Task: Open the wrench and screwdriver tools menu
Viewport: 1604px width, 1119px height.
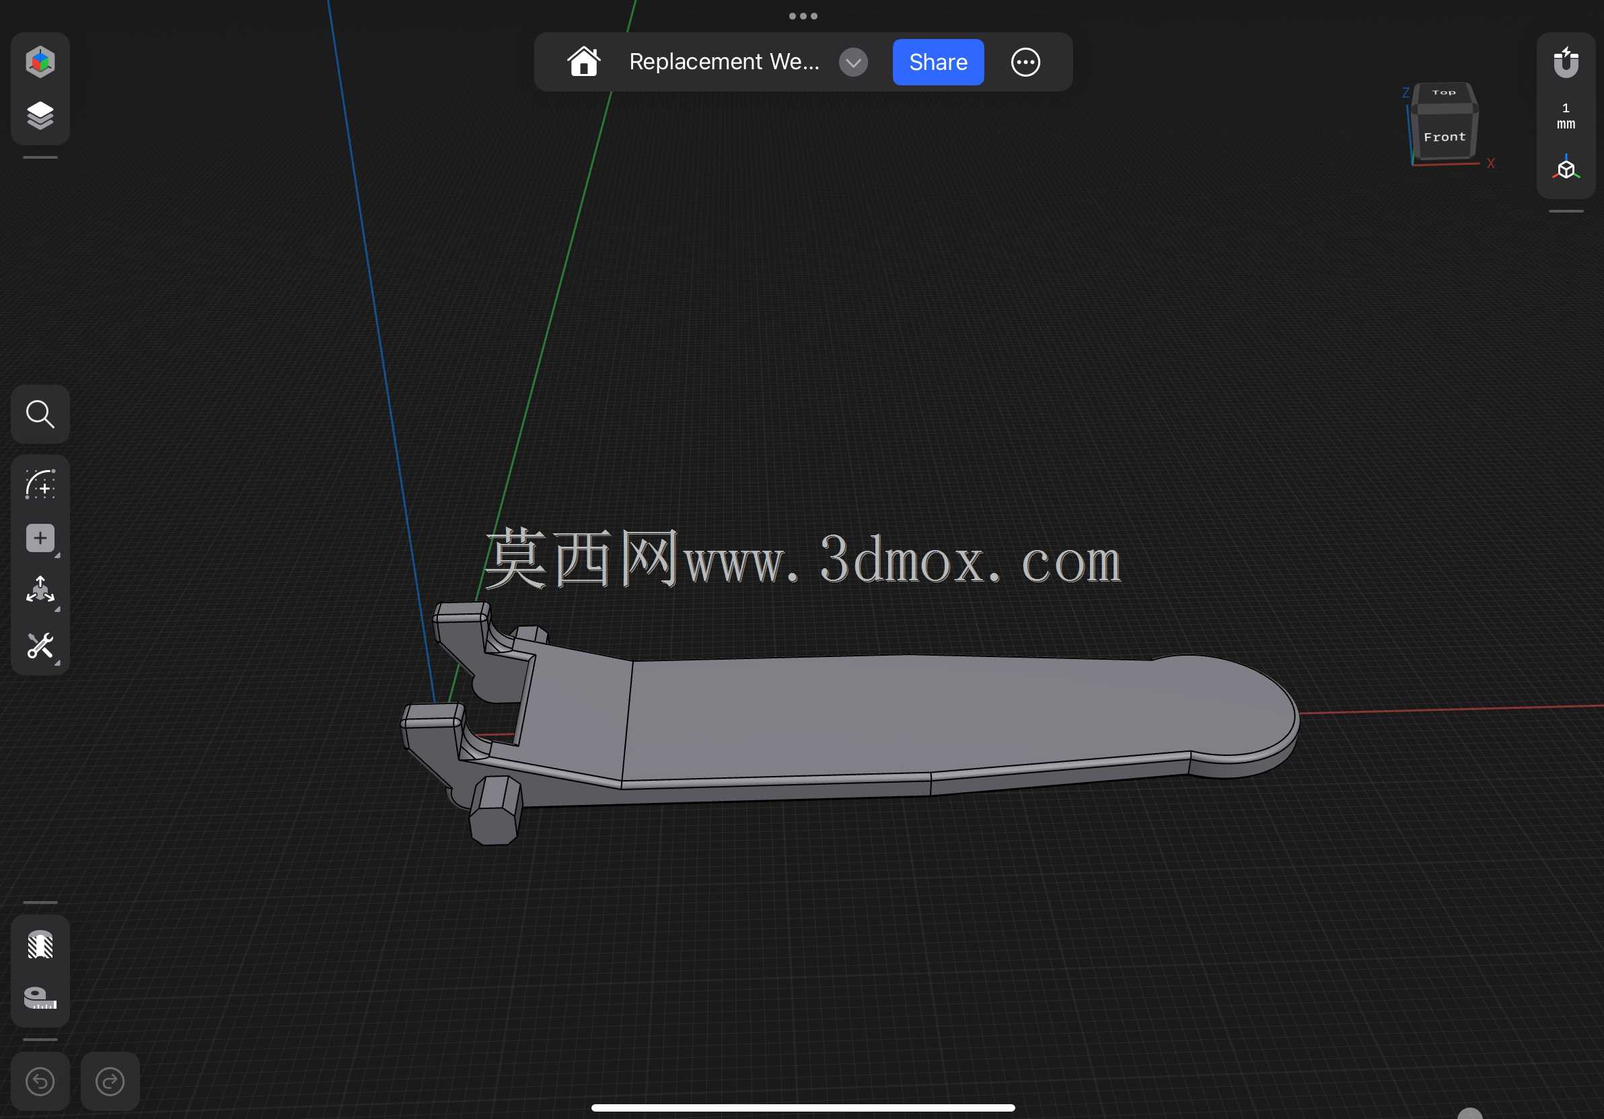Action: [x=40, y=646]
